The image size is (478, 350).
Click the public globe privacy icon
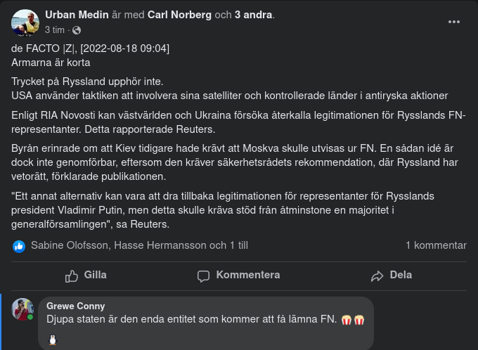tap(77, 30)
